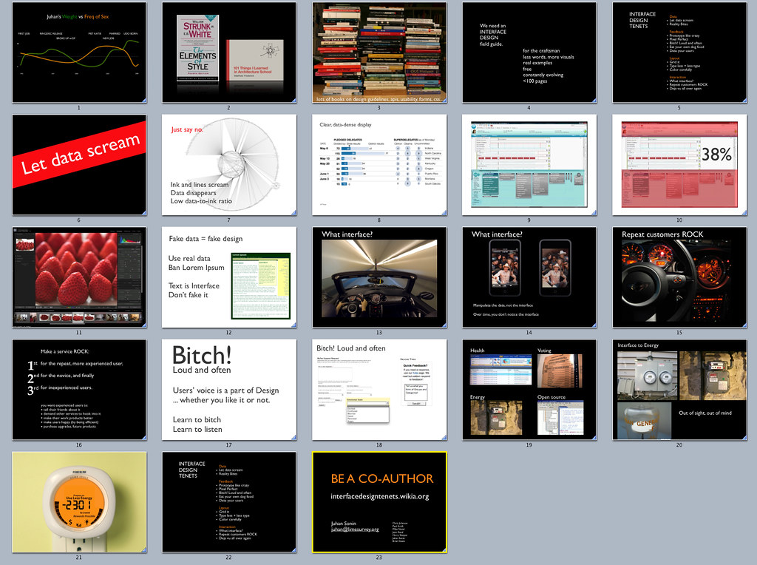The height and width of the screenshot is (565, 757).
Task: Select the 'BE A CO-AUTHOR' slide
Action: click(378, 501)
